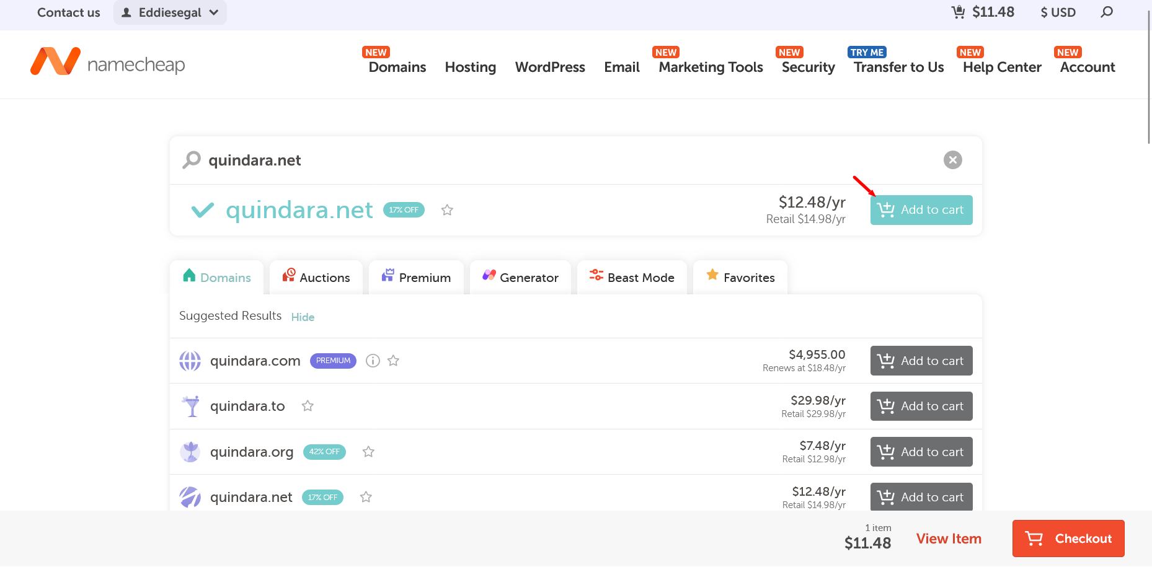
Task: Click the featured 'quindara.net' domain name
Action: point(299,210)
